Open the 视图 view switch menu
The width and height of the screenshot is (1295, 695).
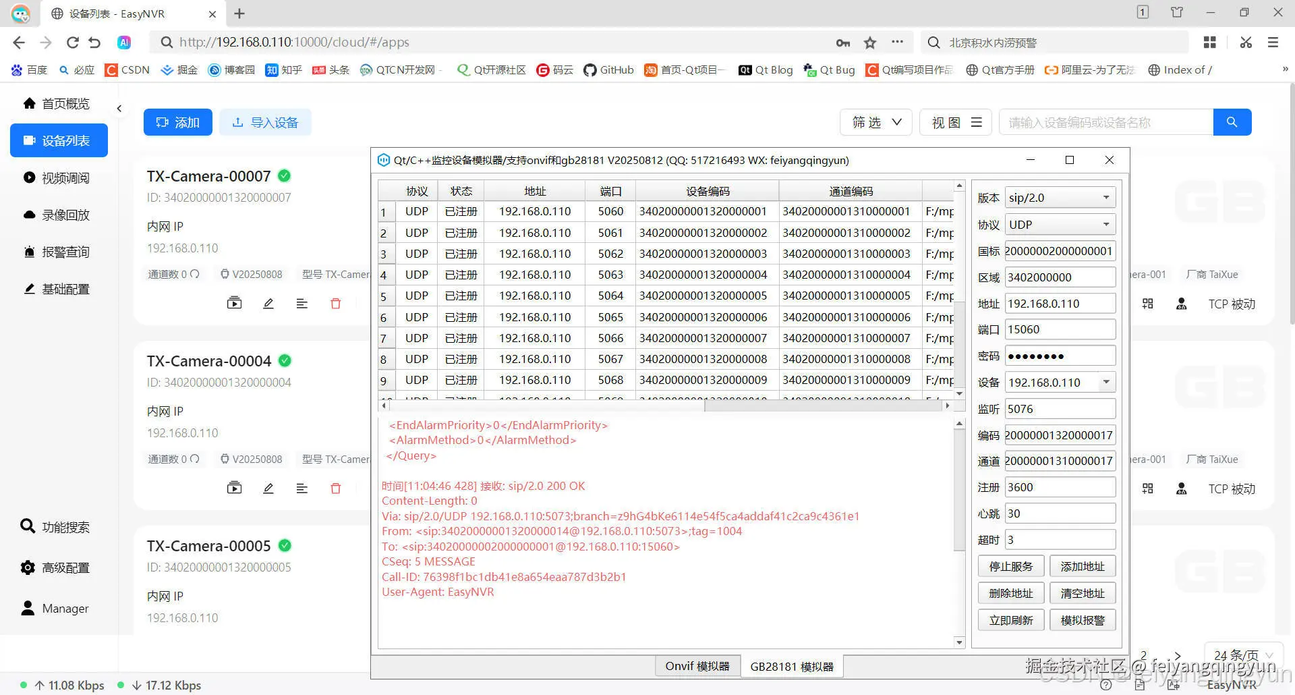[956, 122]
